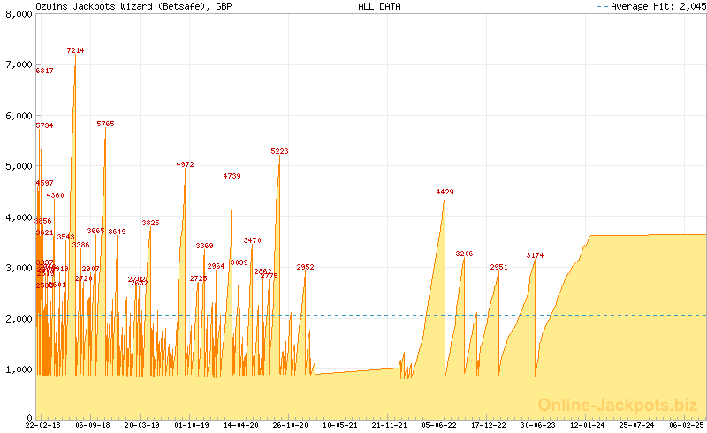Select the 3825 peak value label
The height and width of the screenshot is (433, 707).
150,223
